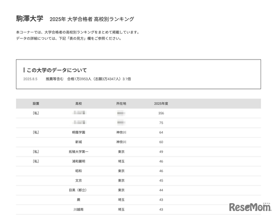Click the sentence starting 本コーナーでは
Image resolution: width=277 pixels, height=217 pixels.
[x=78, y=32]
